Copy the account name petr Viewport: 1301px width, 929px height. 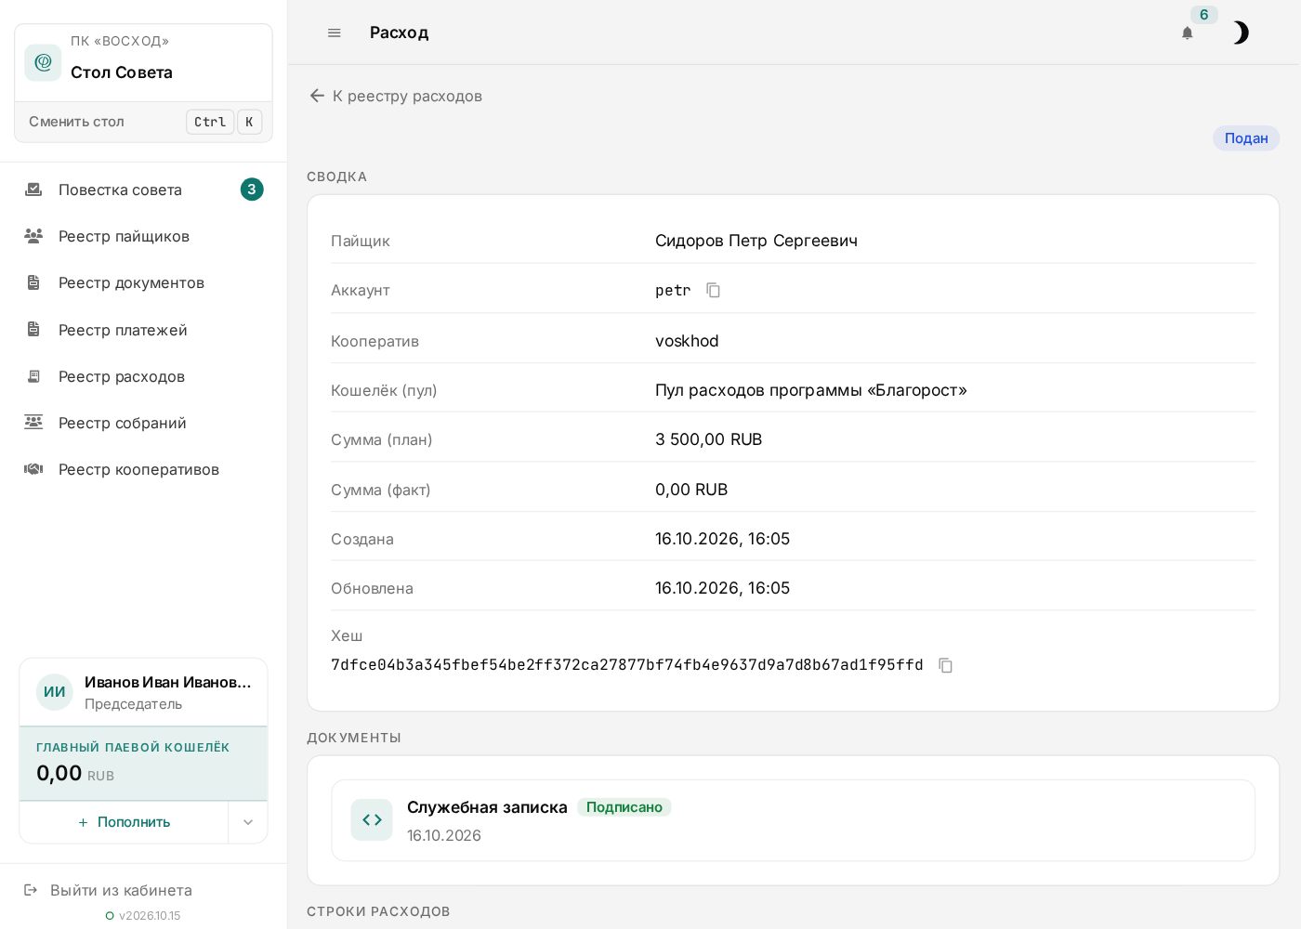[713, 290]
